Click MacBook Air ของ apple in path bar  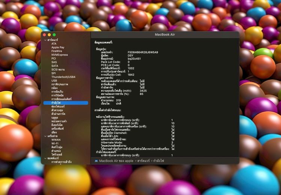point(116,160)
